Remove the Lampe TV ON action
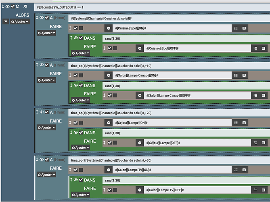270x202 pixels. 109,170
